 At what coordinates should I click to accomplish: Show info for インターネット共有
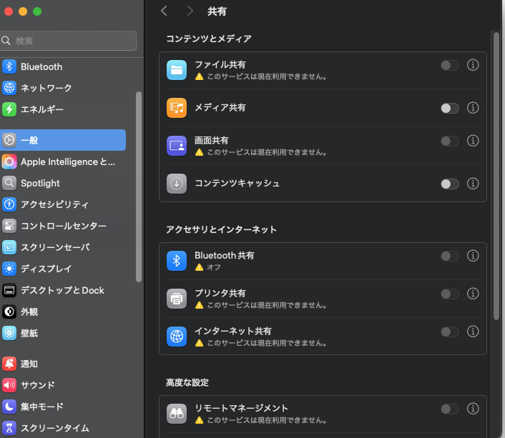[x=473, y=332]
